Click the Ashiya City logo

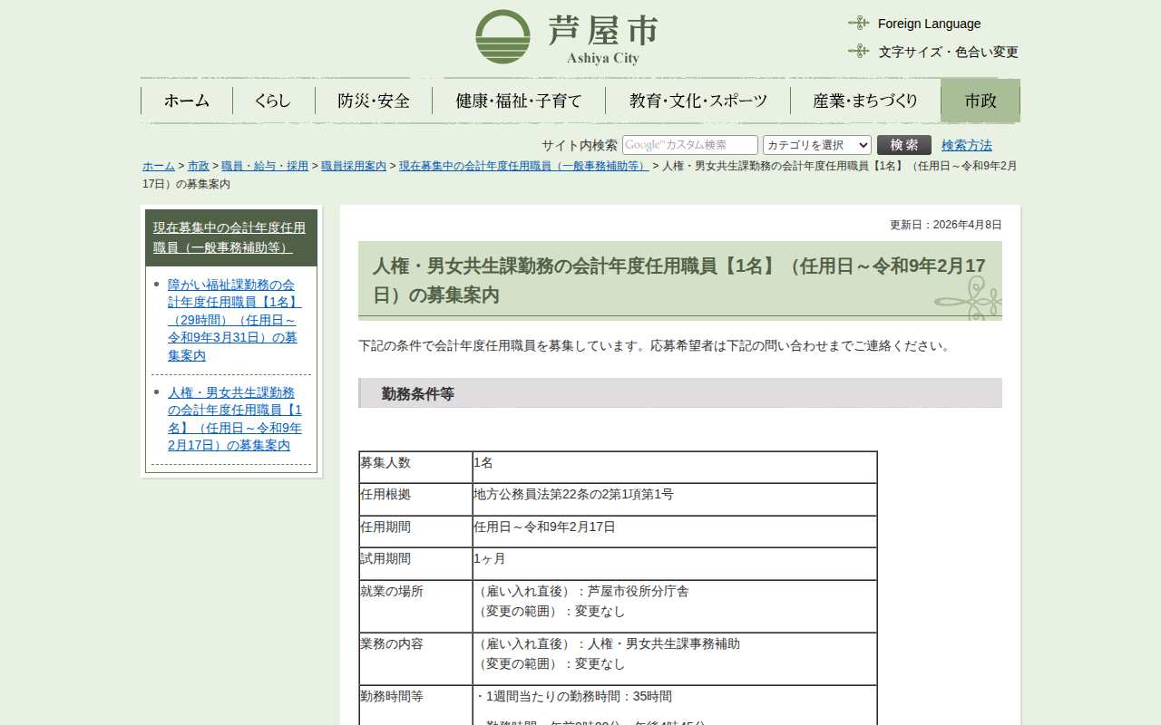coord(566,37)
